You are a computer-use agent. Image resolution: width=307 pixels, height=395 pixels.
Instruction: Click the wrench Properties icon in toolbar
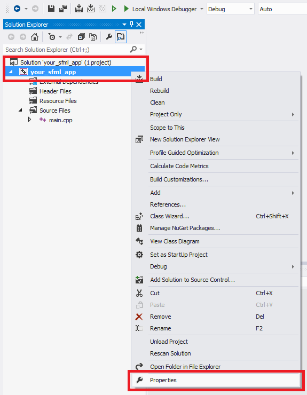tap(109, 37)
